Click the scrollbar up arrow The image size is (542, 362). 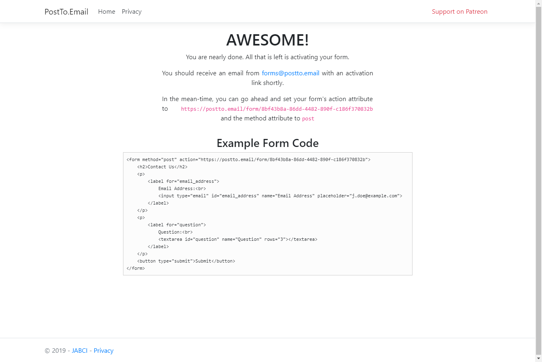coord(539,3)
